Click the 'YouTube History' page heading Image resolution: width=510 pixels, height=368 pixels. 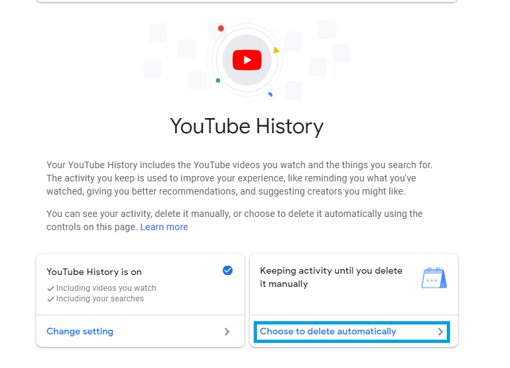[246, 126]
